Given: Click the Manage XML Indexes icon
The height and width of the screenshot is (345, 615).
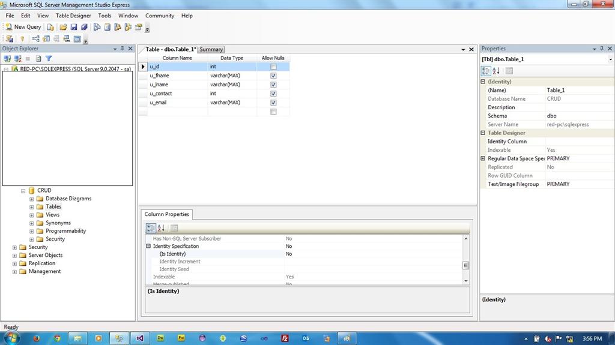Looking at the screenshot, I should click(67, 39).
